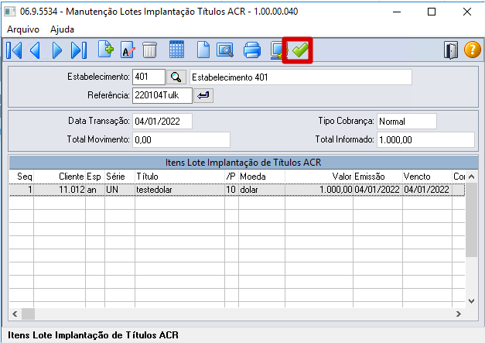
Task: Minimize the window
Action: 397,12
